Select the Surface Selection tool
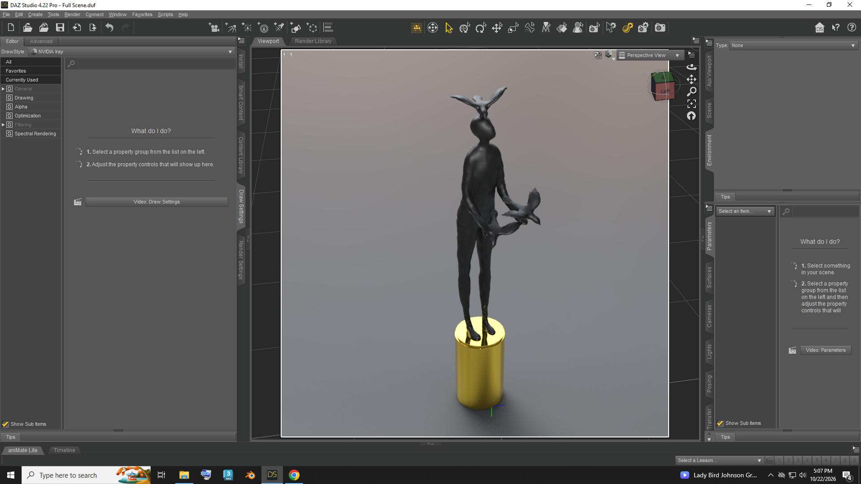This screenshot has width=861, height=484. [x=561, y=28]
